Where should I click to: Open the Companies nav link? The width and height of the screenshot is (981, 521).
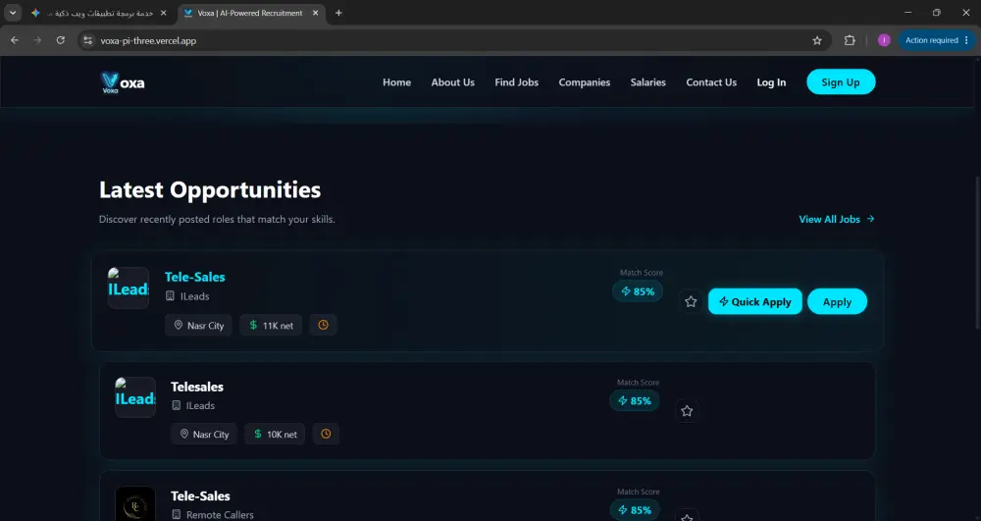[585, 82]
